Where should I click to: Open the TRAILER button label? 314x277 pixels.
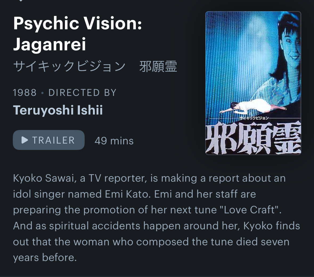click(x=54, y=140)
